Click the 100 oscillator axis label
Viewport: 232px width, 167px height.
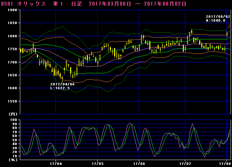pos(14,120)
